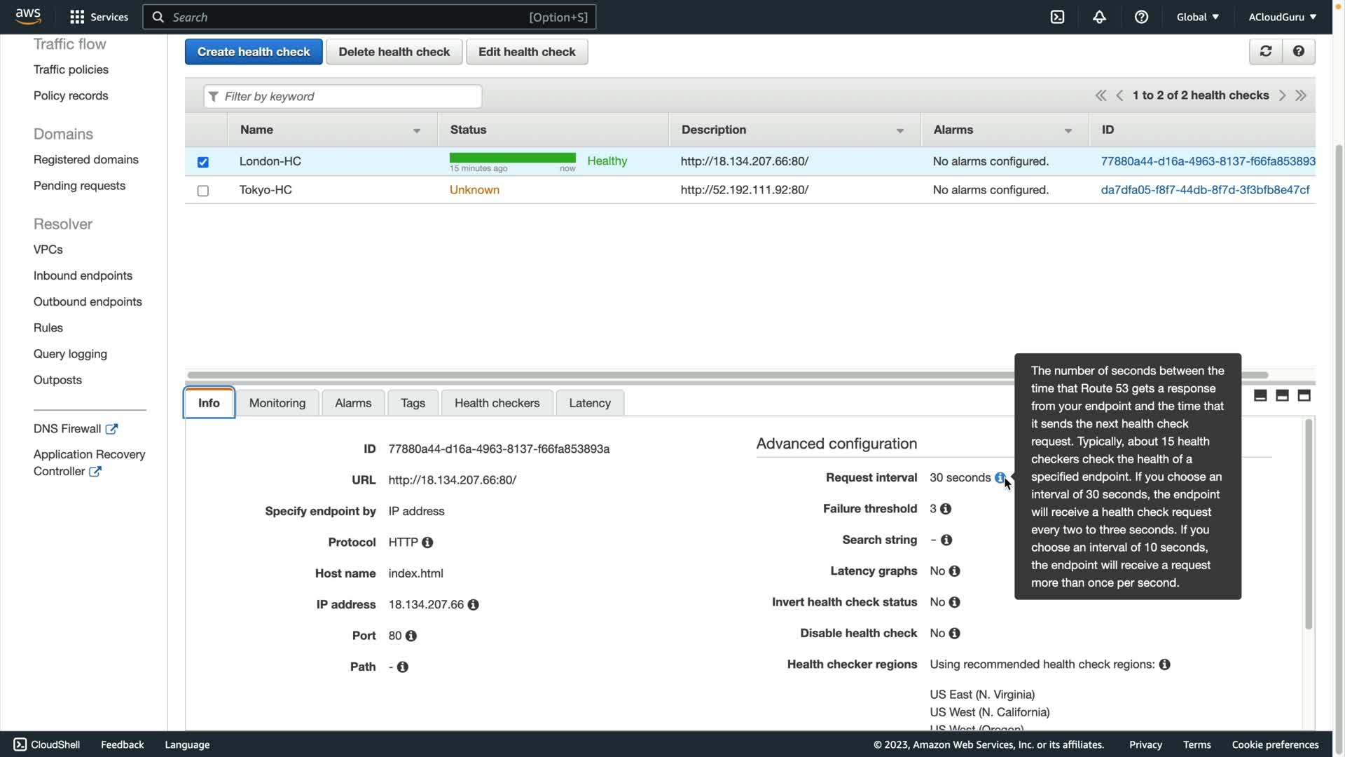Uncheck the London-HC health check checkbox

203,162
